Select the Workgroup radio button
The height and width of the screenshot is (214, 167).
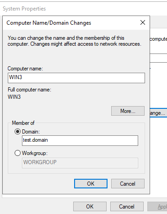tap(17, 153)
